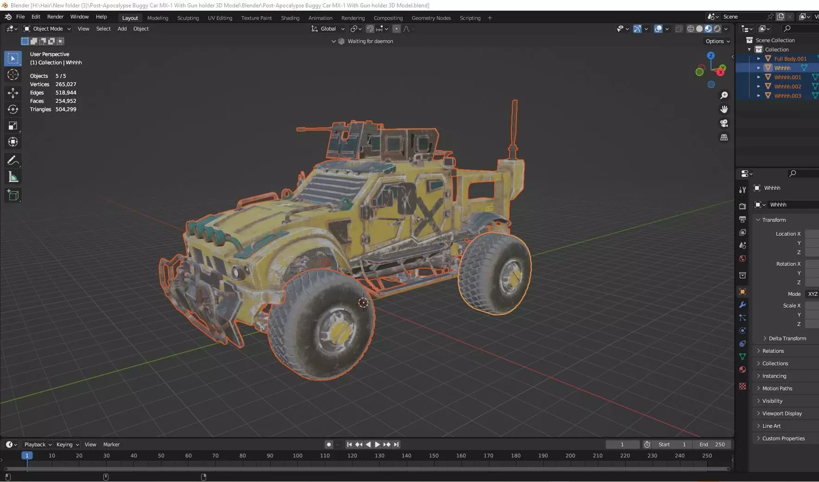Activate the Move tool

coord(13,93)
